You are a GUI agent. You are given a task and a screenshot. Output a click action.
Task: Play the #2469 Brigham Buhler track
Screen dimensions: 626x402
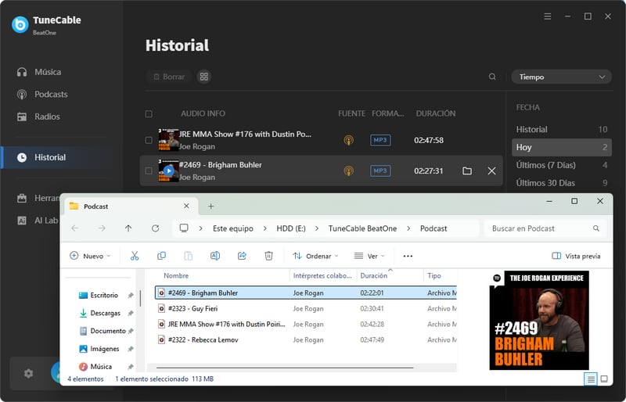[x=168, y=170]
